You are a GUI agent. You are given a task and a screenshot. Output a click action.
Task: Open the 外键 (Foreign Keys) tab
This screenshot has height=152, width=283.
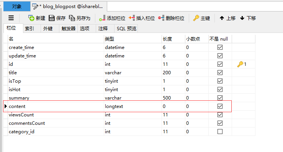50,28
